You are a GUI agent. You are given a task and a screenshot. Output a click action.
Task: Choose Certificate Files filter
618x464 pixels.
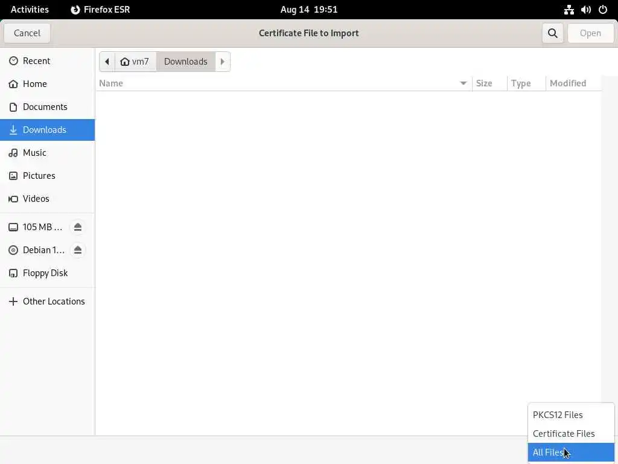pyautogui.click(x=571, y=434)
